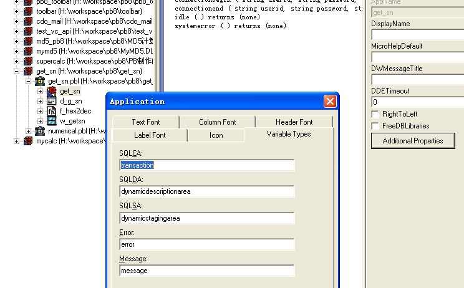Click the SQLCA transaction field
Image resolution: width=464 pixels, height=288 pixels.
tap(207, 165)
